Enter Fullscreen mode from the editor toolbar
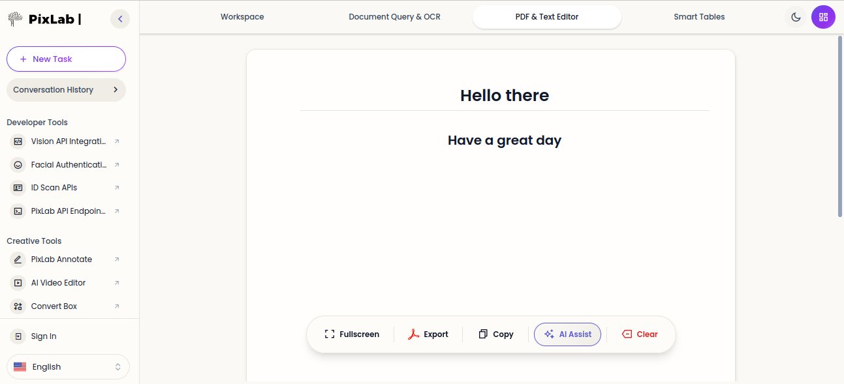Screen dimensions: 844x384 [x=352, y=334]
